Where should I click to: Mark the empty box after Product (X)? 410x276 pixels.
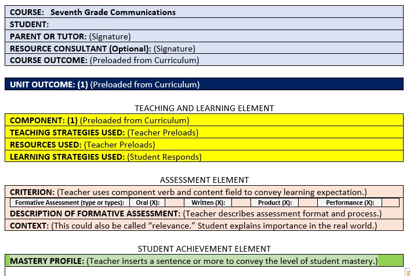(308, 203)
